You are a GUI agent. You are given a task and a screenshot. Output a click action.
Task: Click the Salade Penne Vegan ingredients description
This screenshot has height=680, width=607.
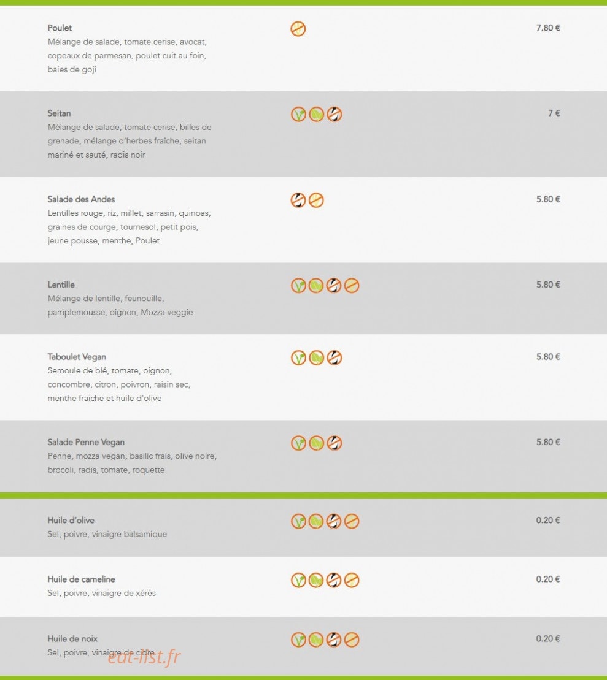point(132,463)
